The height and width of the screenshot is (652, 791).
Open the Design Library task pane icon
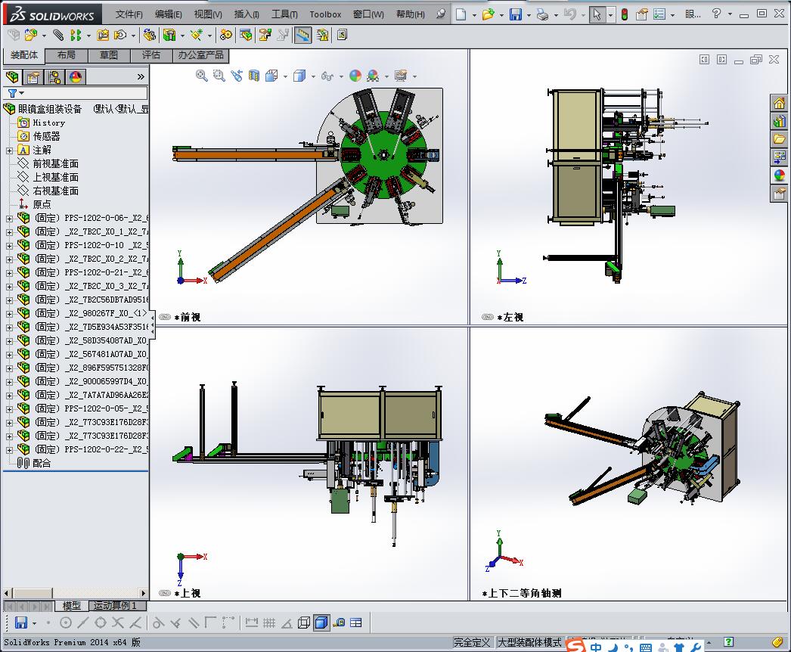pyautogui.click(x=780, y=121)
